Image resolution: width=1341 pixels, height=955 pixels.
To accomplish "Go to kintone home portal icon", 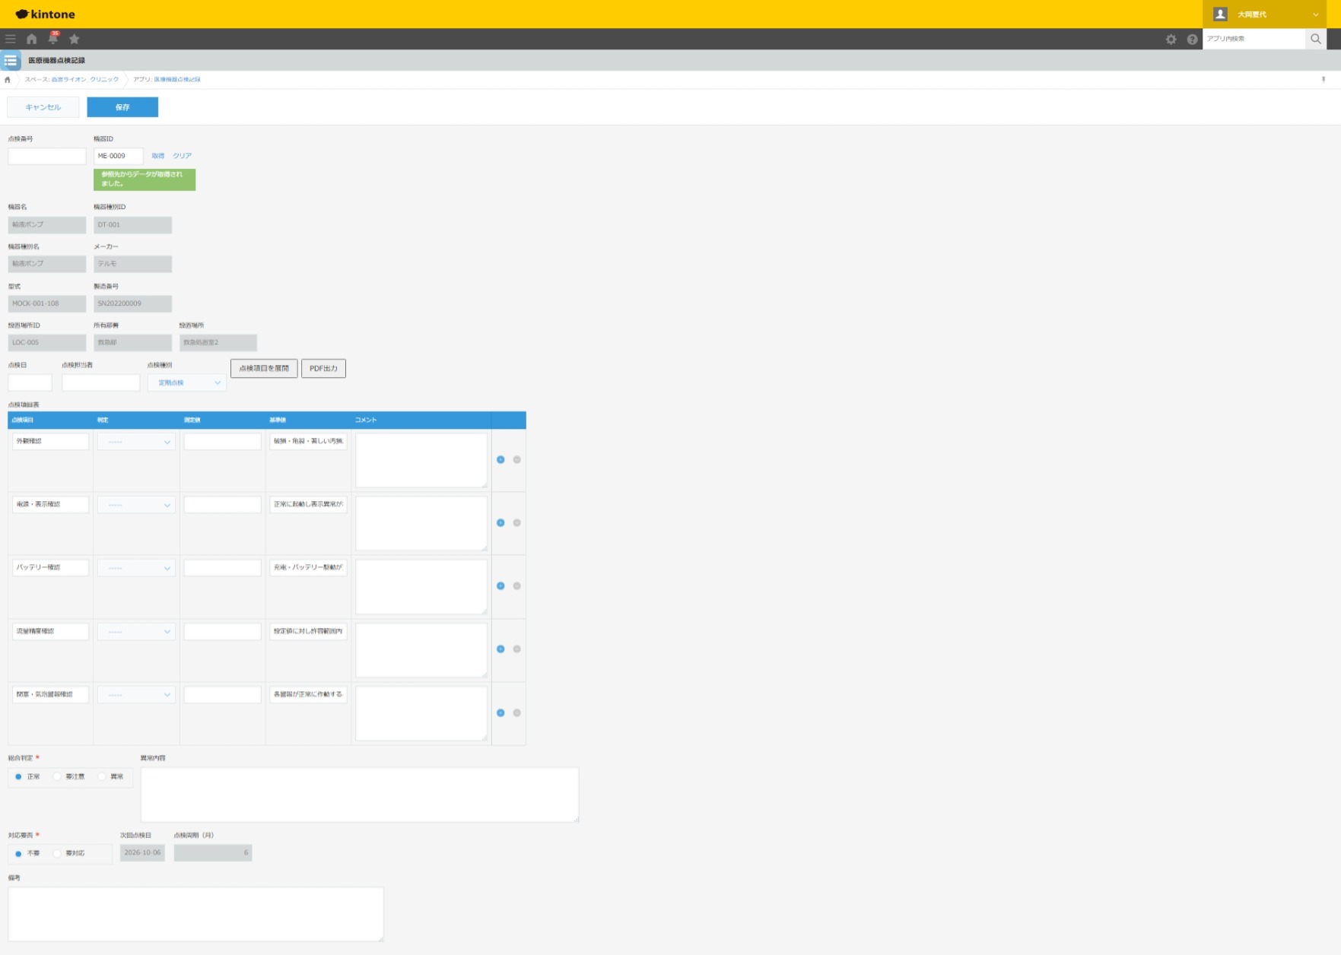I will pyautogui.click(x=32, y=39).
